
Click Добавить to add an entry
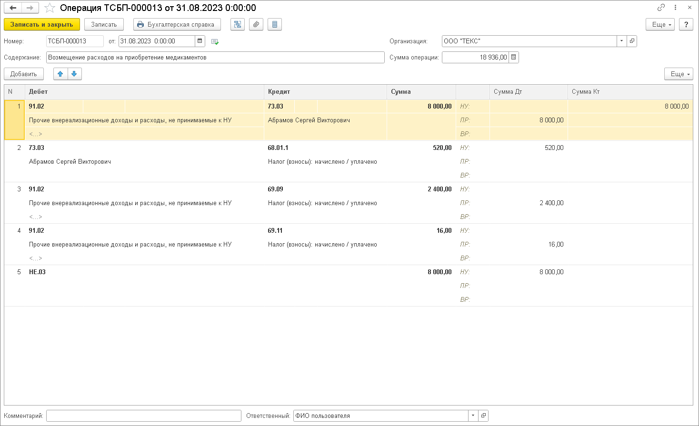tap(24, 74)
